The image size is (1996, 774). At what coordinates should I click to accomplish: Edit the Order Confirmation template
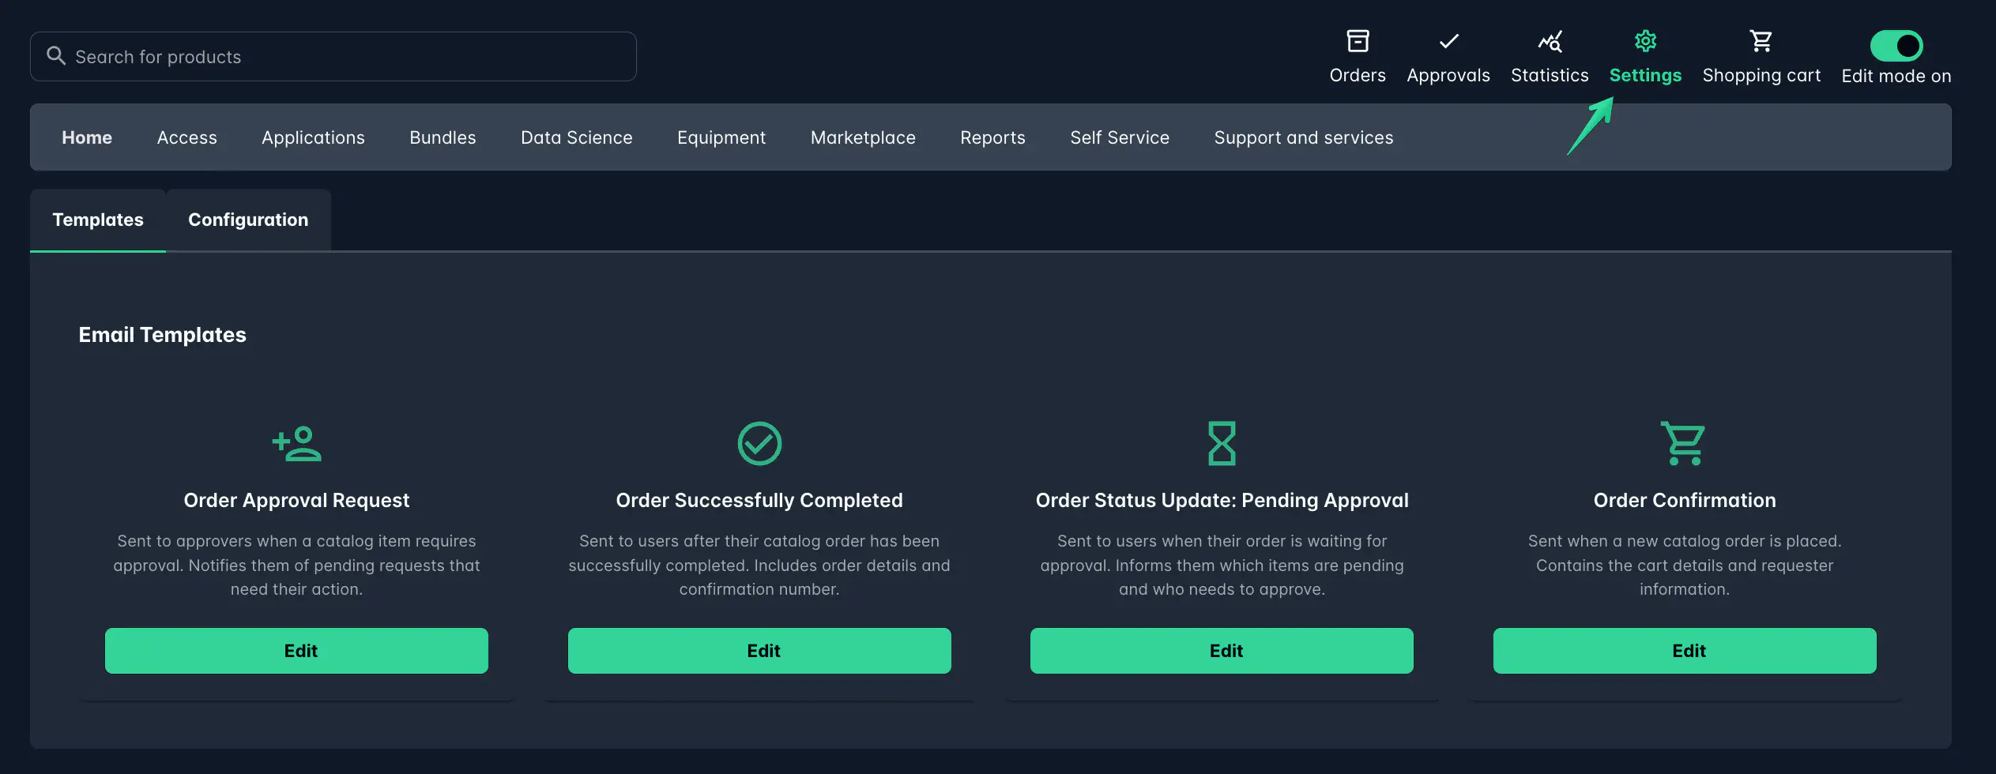pyautogui.click(x=1684, y=651)
